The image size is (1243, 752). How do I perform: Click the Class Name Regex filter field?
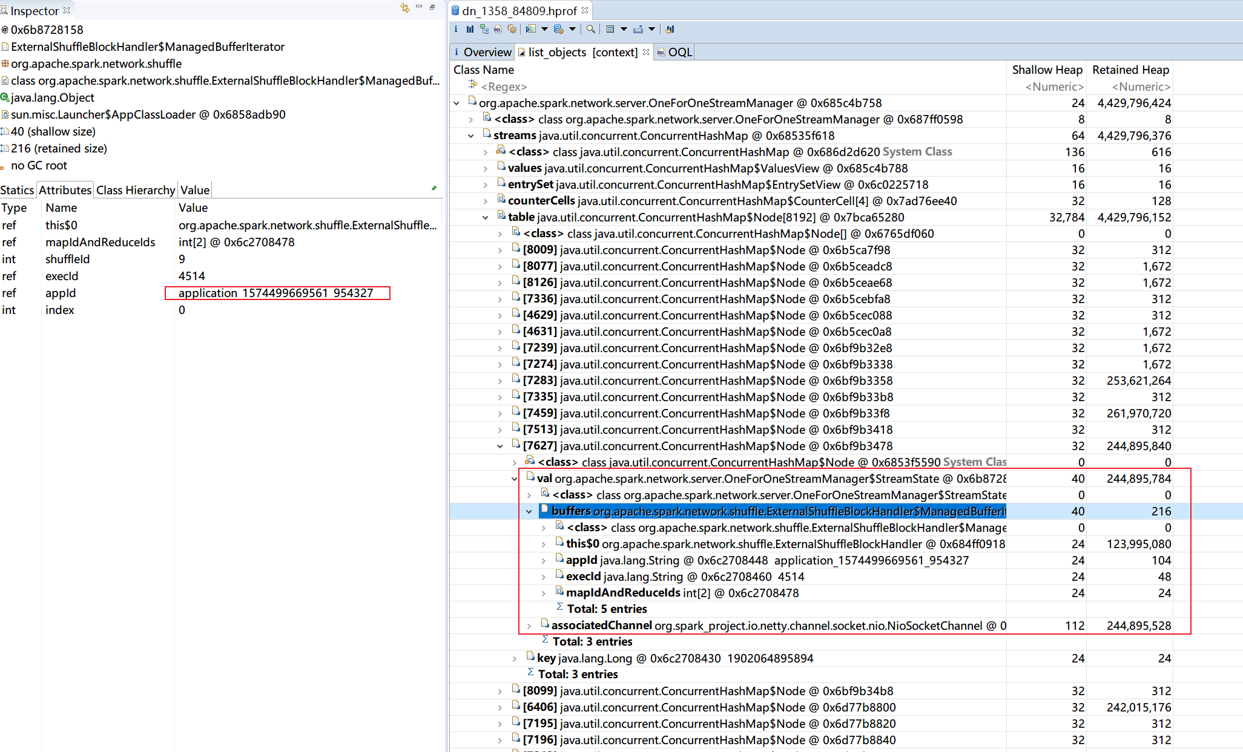[x=504, y=87]
